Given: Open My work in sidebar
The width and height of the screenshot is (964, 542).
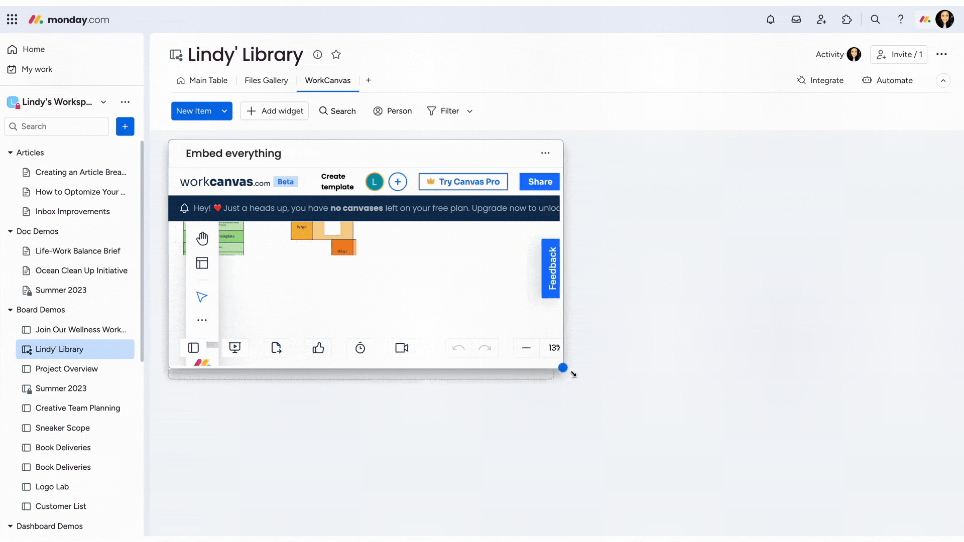Looking at the screenshot, I should [30, 69].
